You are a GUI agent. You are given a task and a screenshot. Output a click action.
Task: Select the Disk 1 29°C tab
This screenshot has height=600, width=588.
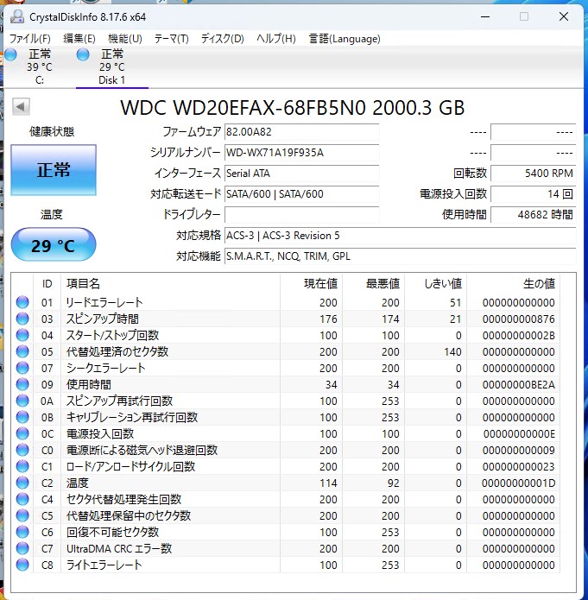(x=111, y=67)
